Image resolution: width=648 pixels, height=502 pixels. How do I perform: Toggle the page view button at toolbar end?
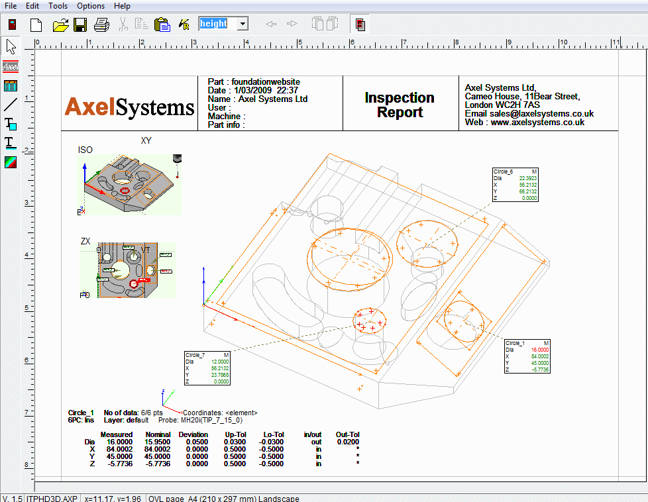coord(360,25)
